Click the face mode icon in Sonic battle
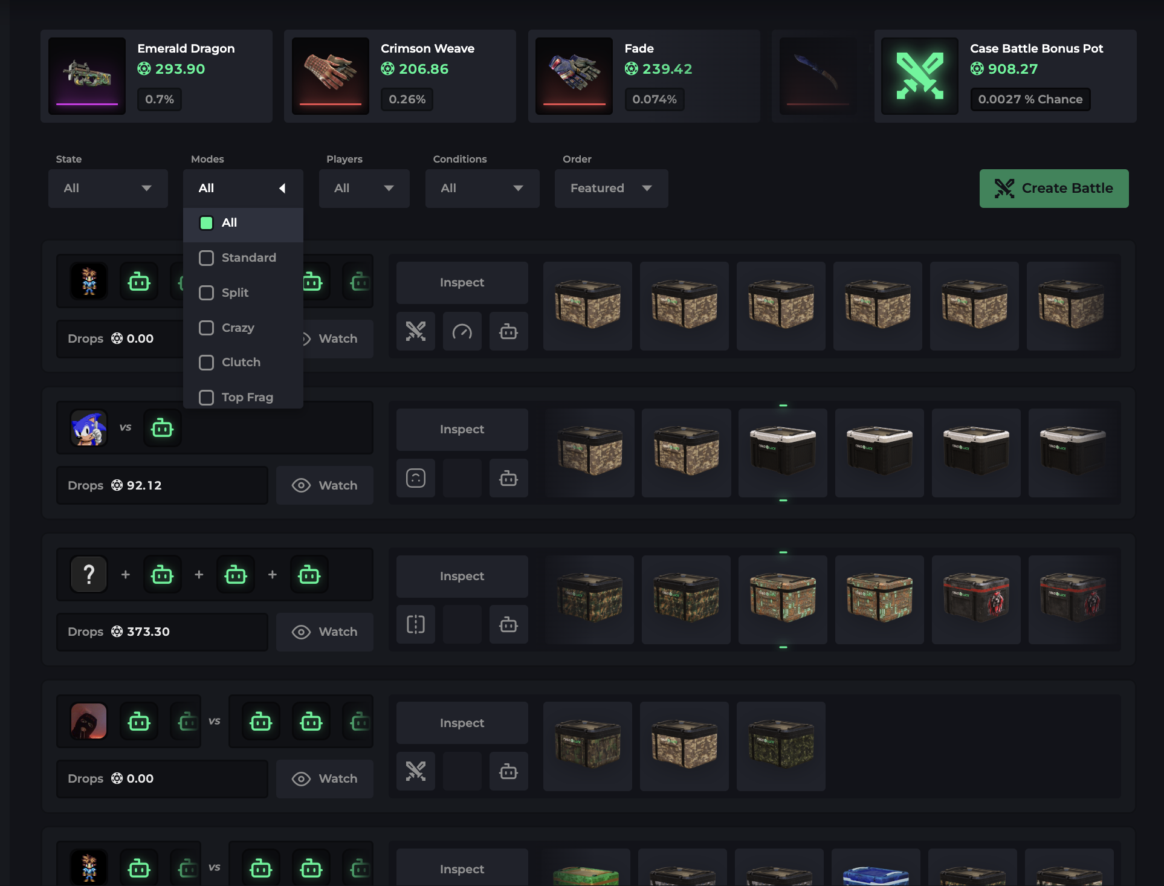 (416, 478)
